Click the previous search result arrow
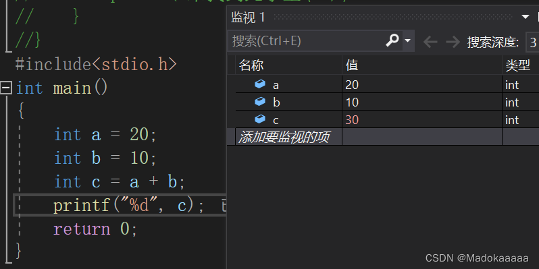539x269 pixels. point(430,42)
